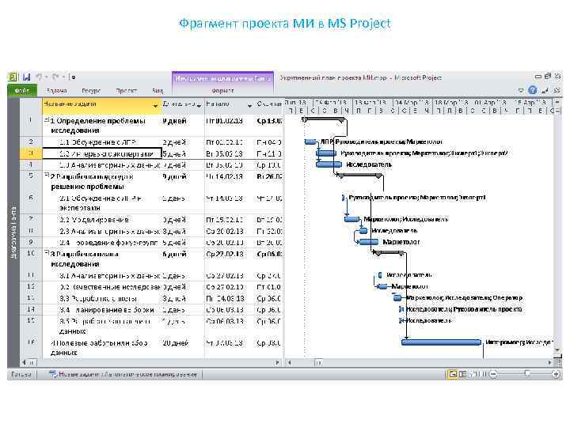570x427 pixels.
Task: Click the purple Gantt chart tools contextual tab
Action: tap(222, 78)
